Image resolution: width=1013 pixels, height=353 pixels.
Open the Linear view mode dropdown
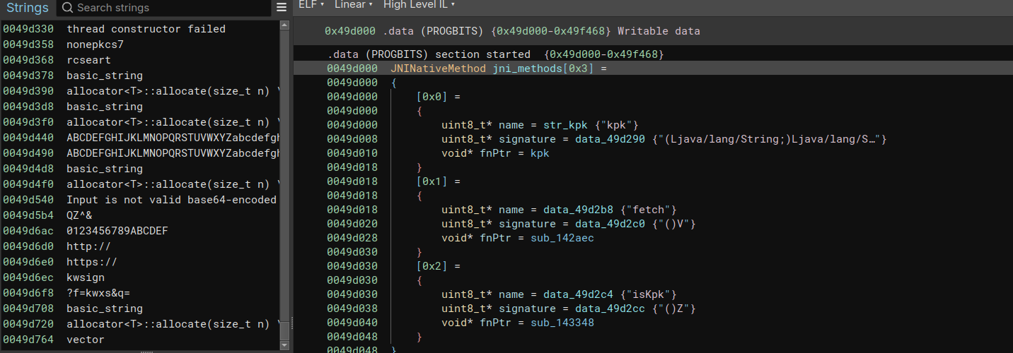click(353, 5)
